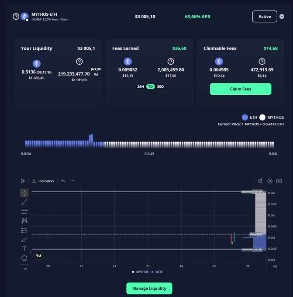Click the $36,69 fees earned total
Image resolution: width=293 pixels, height=297 pixels.
coord(179,48)
